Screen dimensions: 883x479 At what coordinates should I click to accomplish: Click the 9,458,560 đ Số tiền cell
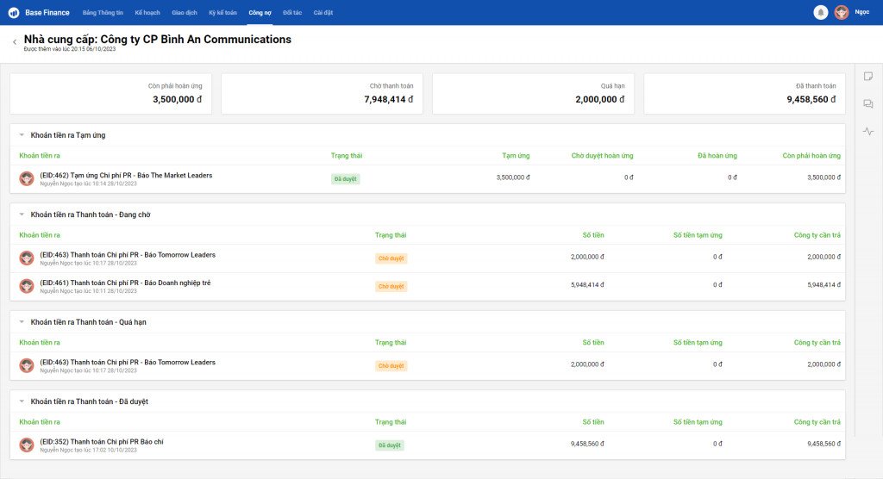point(587,444)
